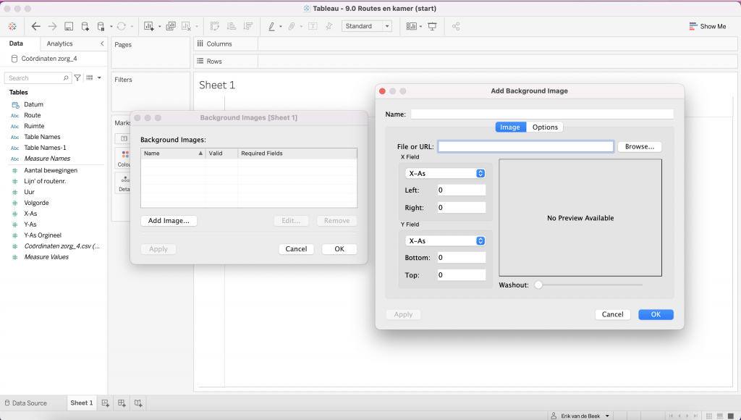Open the Y Field dropdown

444,241
